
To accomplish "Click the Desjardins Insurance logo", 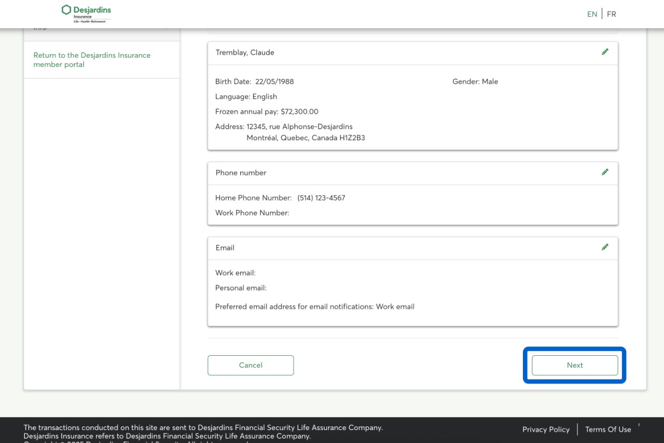I will pyautogui.click(x=86, y=14).
